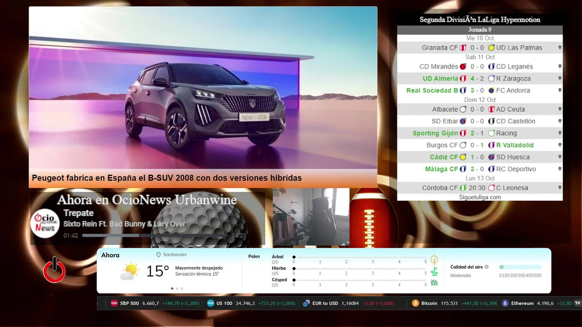The image size is (582, 327).
Task: Open map pin for Burgos CF match
Action: click(560, 145)
